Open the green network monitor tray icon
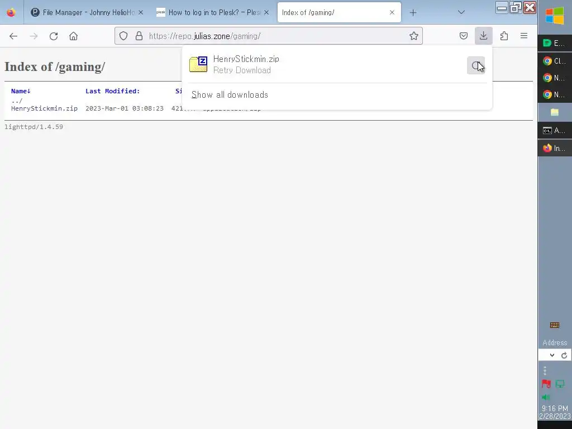This screenshot has width=572, height=429. tap(560, 384)
